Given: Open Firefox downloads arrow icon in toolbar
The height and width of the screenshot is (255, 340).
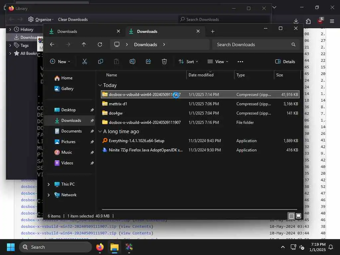Looking at the screenshot, I should click(296, 21).
